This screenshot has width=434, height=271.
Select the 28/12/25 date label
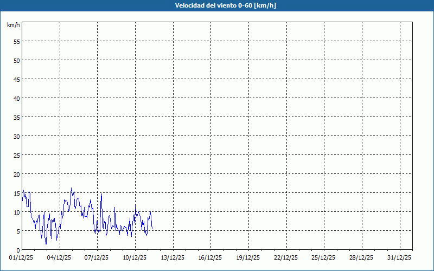pos(362,257)
